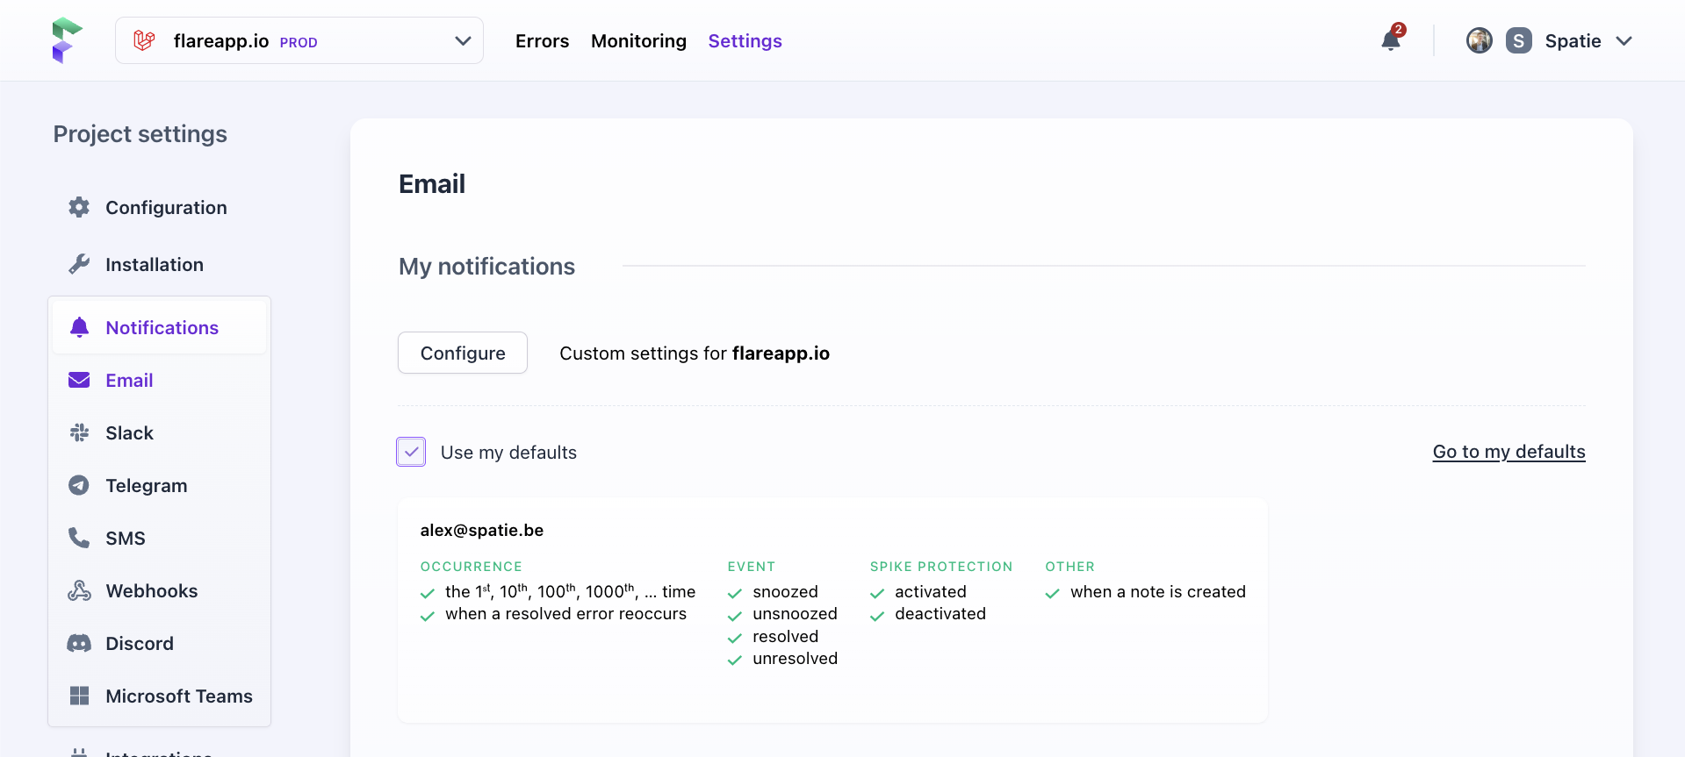Select the Settings tab
The width and height of the screenshot is (1685, 757).
(745, 40)
